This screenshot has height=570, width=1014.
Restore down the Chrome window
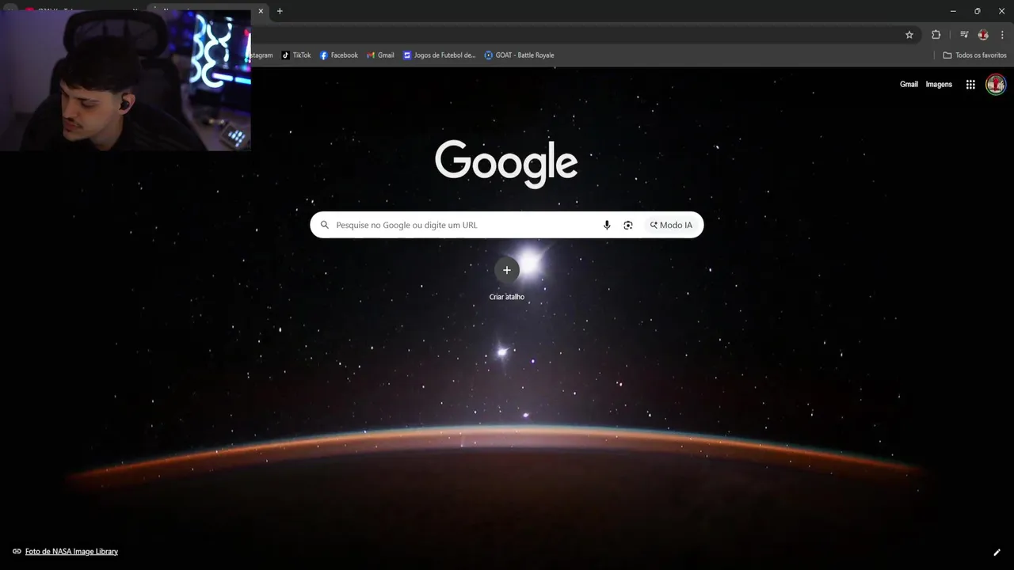pyautogui.click(x=977, y=11)
